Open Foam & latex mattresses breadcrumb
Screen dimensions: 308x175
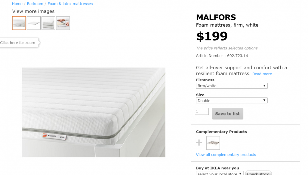point(70,4)
